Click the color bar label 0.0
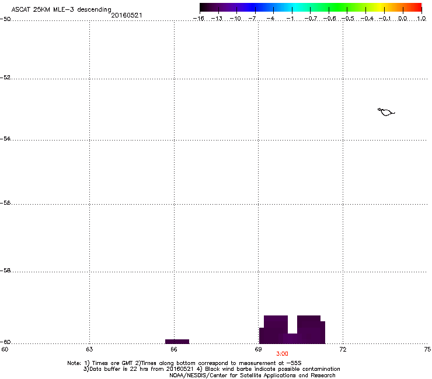Screen dimensions: 432x379 tap(403, 19)
